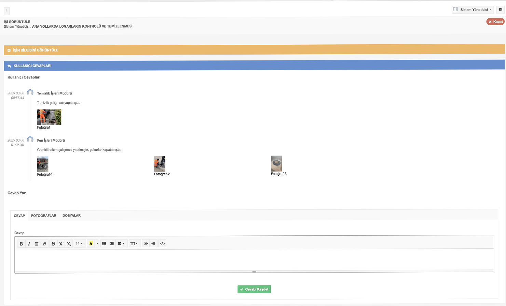Click the eraser clear formatting icon
The image size is (506, 306).
tap(44, 244)
